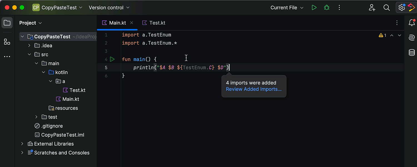This screenshot has height=167, width=417.
Task: Click the Debug bug icon
Action: [x=327, y=8]
